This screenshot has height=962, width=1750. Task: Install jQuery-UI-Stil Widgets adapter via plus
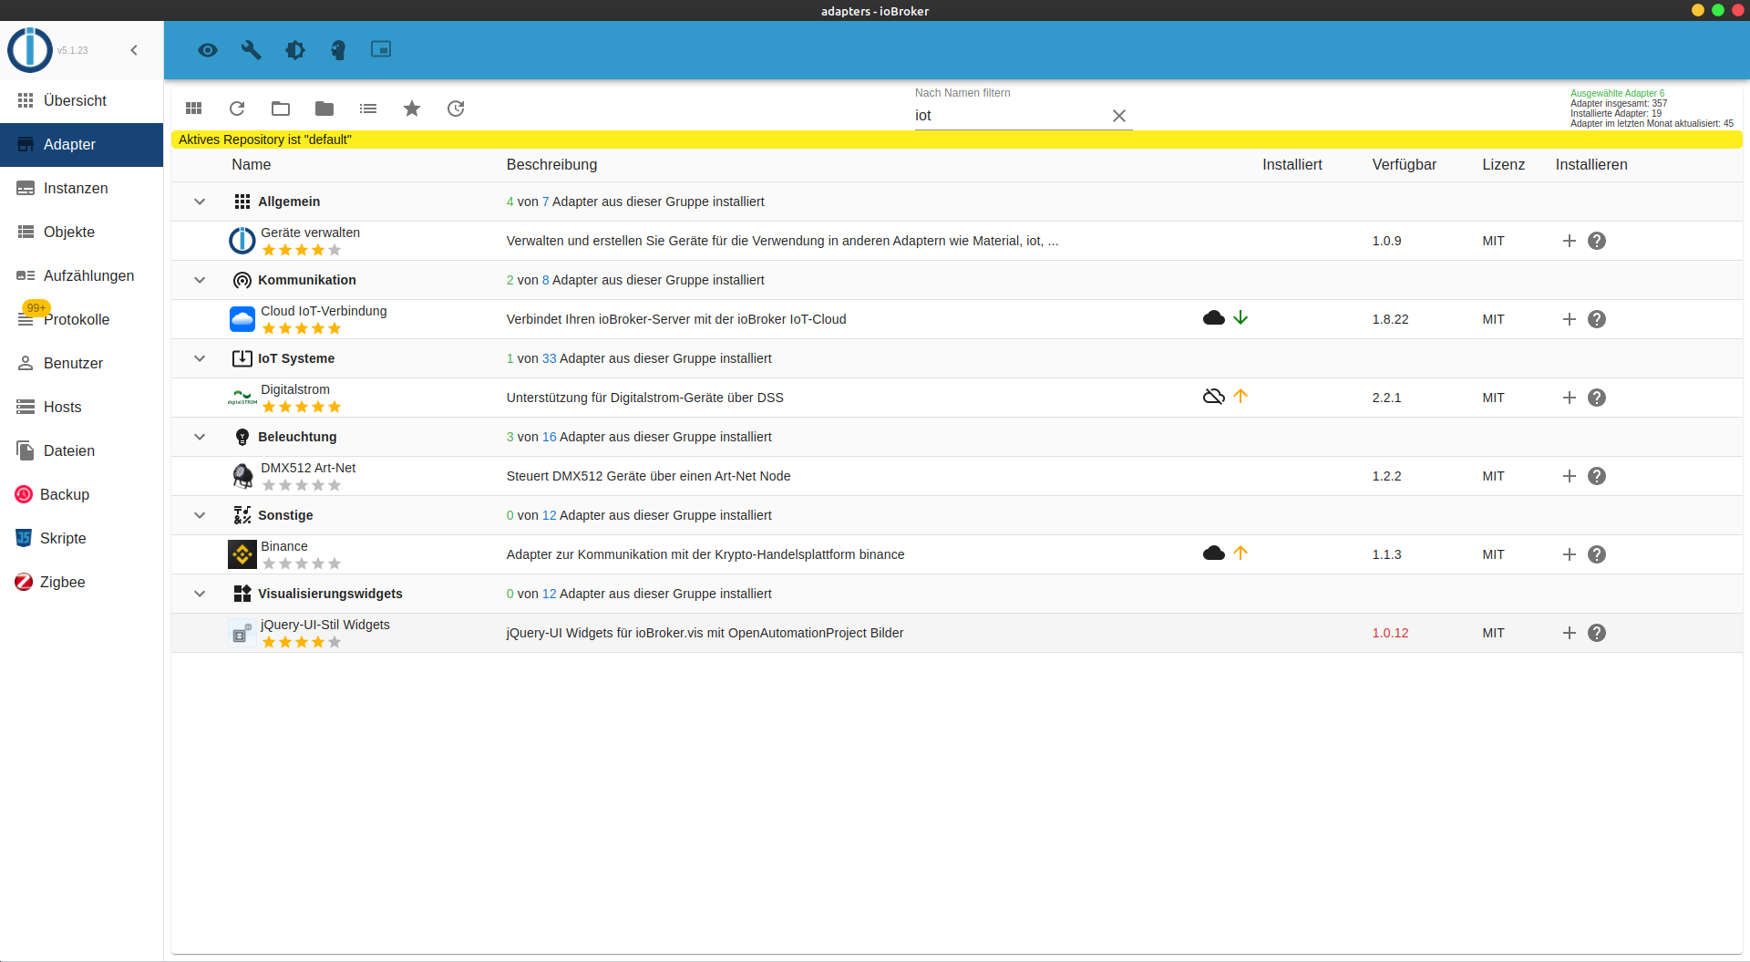point(1570,633)
